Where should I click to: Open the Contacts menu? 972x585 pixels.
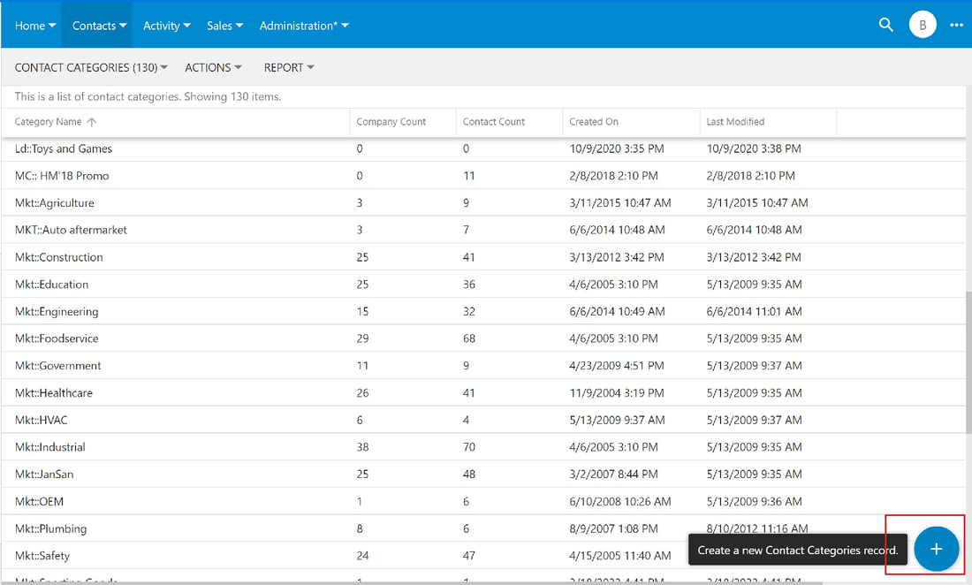(99, 26)
